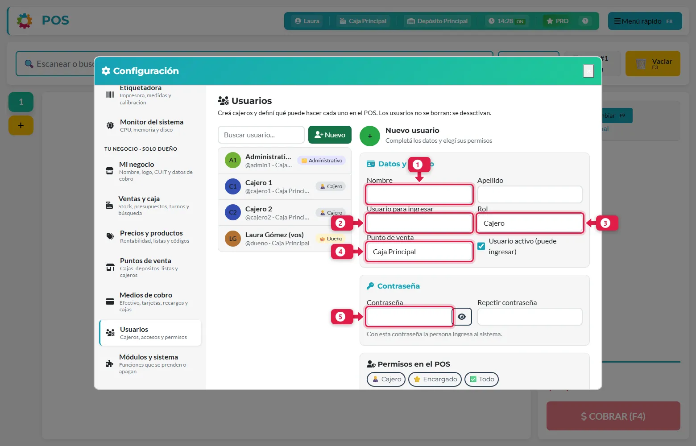Viewport: 696px width, 446px height.
Task: Click the A1 Administrativo user avatar
Action: [233, 160]
